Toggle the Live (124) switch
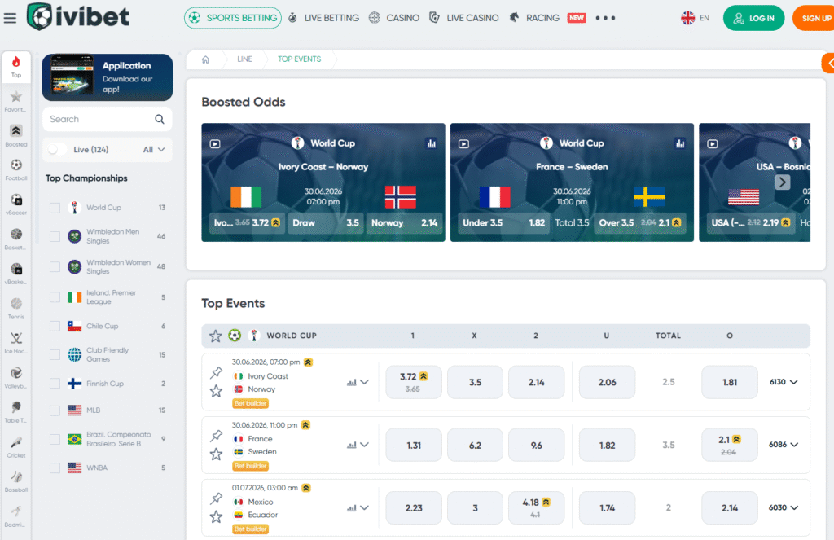This screenshot has width=834, height=540. click(x=57, y=150)
